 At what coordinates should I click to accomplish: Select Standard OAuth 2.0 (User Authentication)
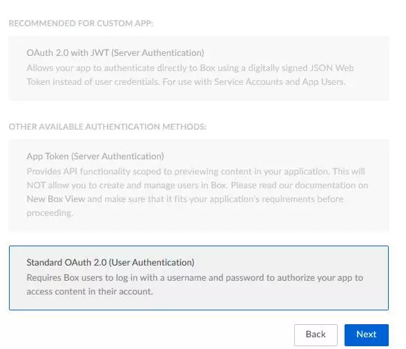[x=199, y=277]
